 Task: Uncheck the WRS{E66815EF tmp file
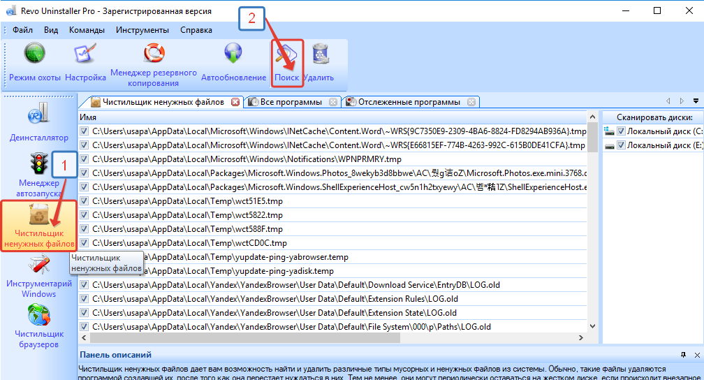tap(84, 145)
